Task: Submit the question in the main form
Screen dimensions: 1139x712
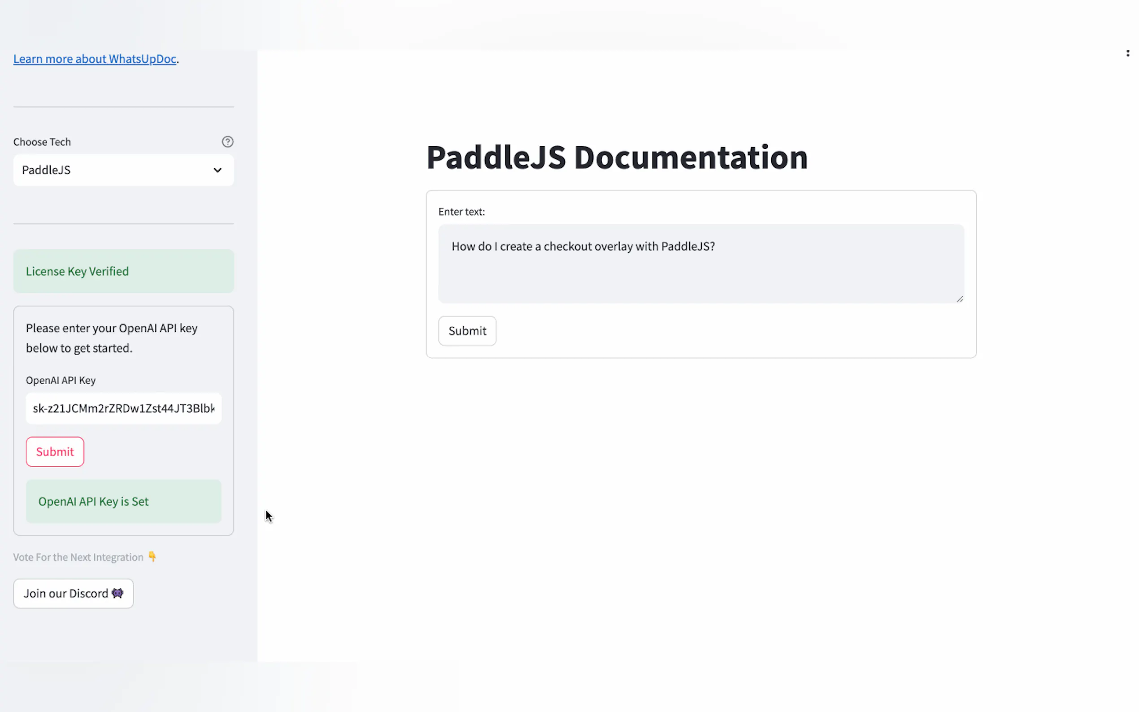Action: click(467, 330)
